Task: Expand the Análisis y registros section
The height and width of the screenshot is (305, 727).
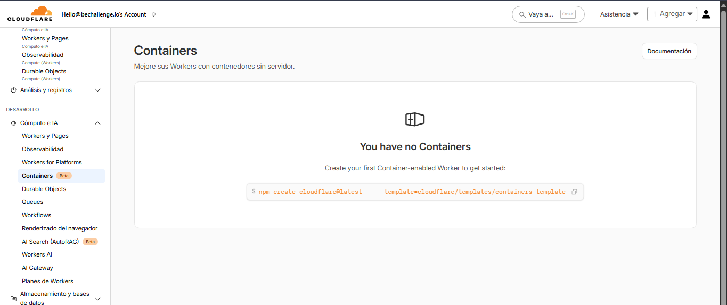Action: pos(97,90)
